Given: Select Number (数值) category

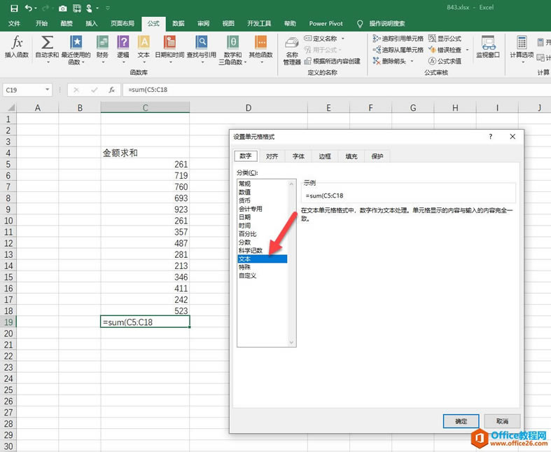Looking at the screenshot, I should 263,192.
